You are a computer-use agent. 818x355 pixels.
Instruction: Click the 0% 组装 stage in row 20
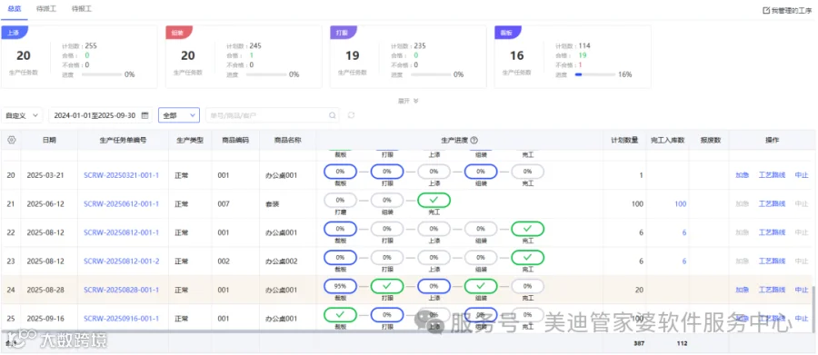(x=481, y=172)
